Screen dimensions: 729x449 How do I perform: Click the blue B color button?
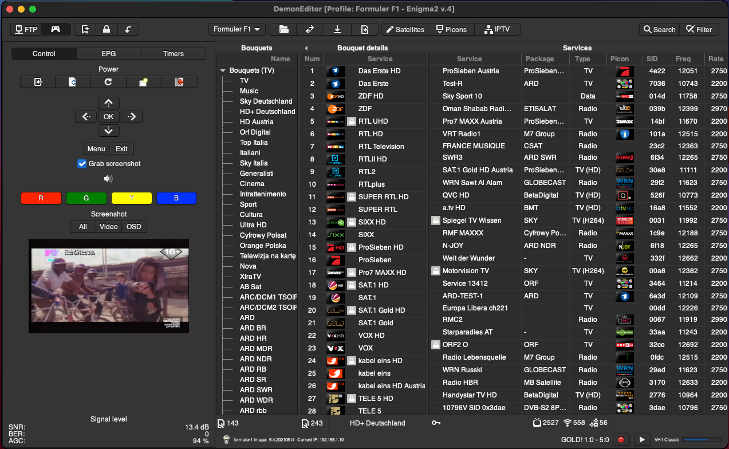click(x=176, y=198)
